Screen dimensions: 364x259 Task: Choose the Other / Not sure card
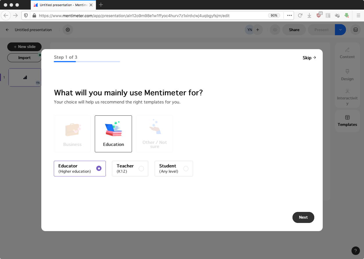[154, 134]
